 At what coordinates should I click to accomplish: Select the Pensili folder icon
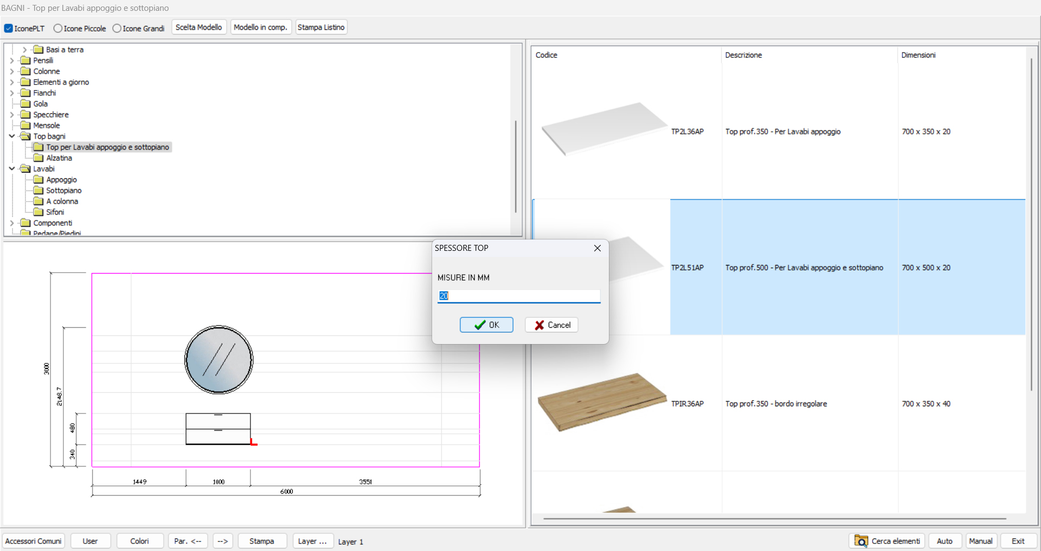tap(25, 60)
